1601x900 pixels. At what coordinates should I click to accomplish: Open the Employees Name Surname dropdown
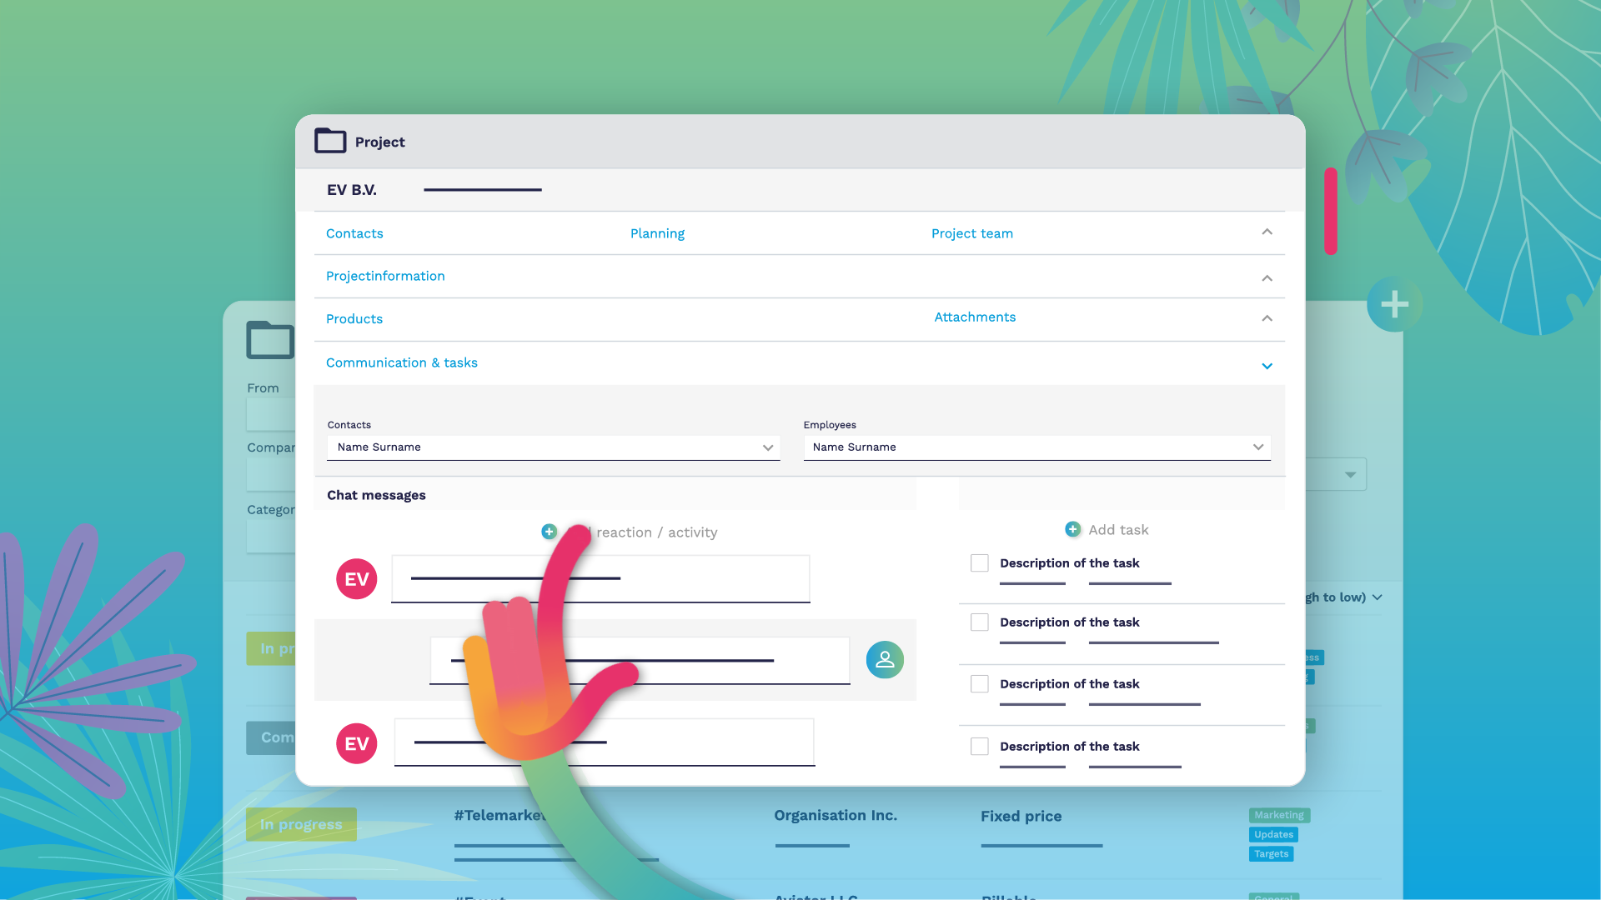click(x=1036, y=447)
